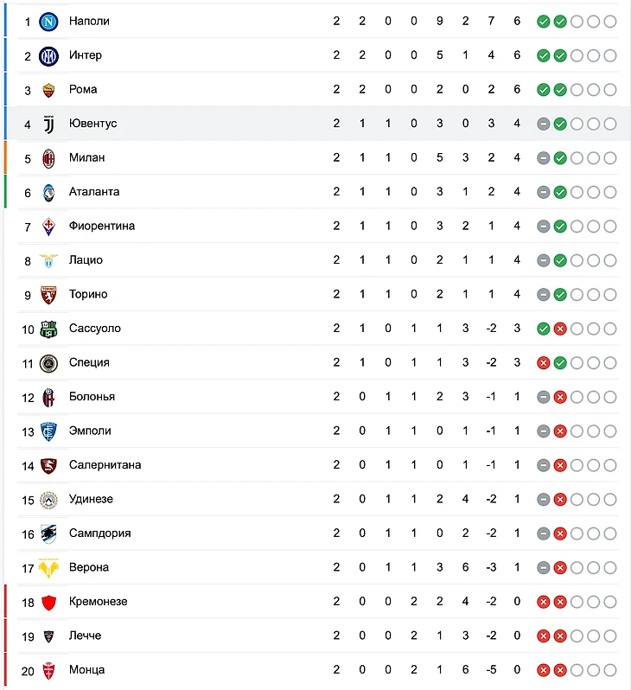The image size is (631, 690).
Task: Select the Болонья team name
Action: pos(92,397)
